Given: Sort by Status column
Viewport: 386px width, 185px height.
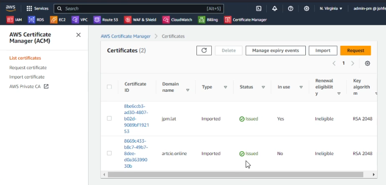Looking at the screenshot, I should click(263, 87).
